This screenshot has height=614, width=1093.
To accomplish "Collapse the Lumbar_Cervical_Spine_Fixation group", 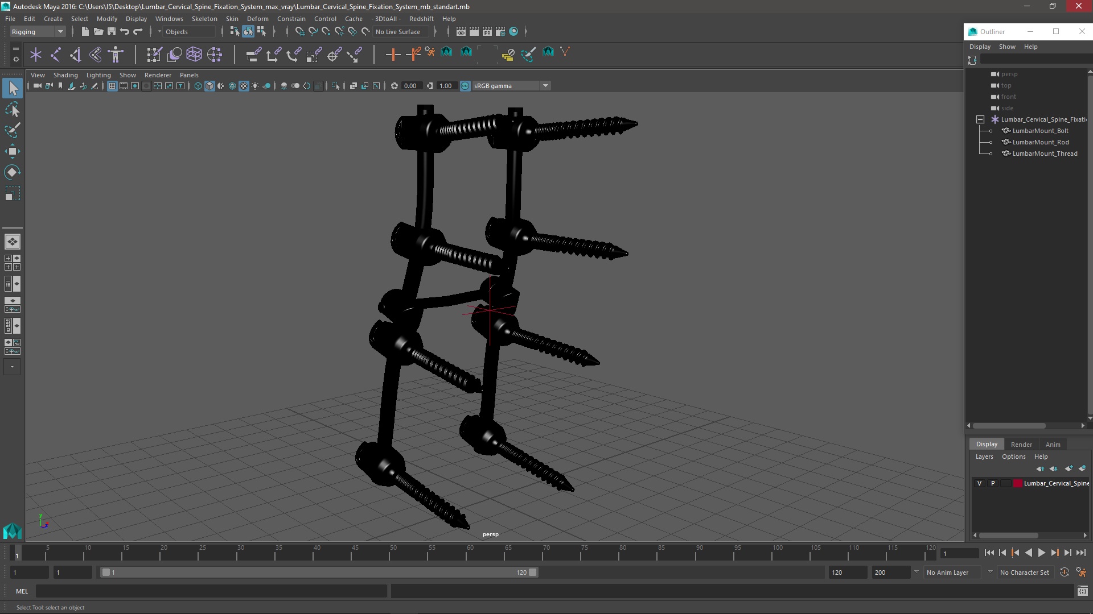I will (980, 119).
